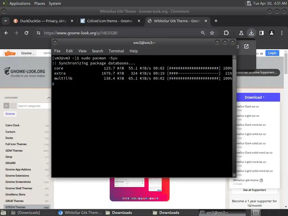Image resolution: width=288 pixels, height=216 pixels.
Task: Click the network tray icon in top panel
Action: [x=249, y=3]
